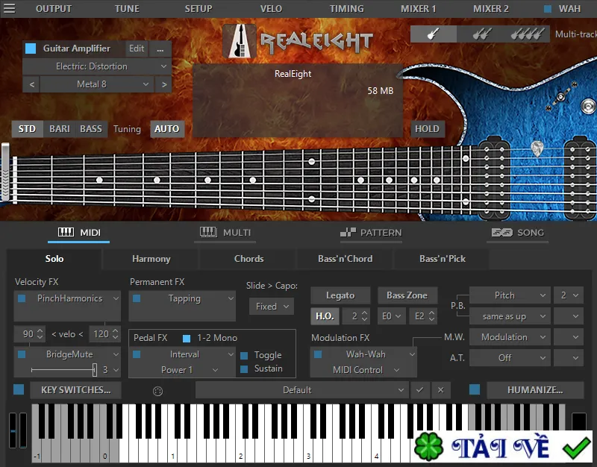Click the pitch bend wheel strip
This screenshot has width=597, height=467.
(13, 430)
